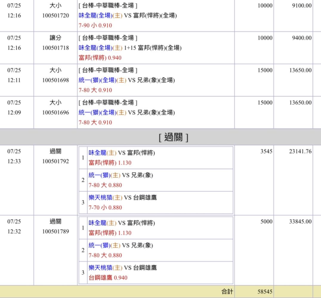
Task: Select the "9400.00" payout value
Action: (x=302, y=38)
